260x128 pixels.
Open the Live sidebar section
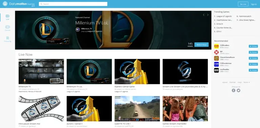pos(7,17)
